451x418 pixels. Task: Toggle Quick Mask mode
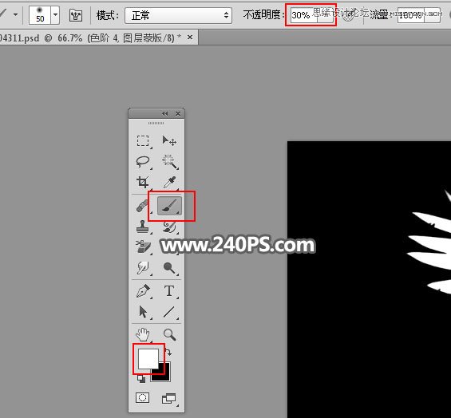(x=142, y=398)
